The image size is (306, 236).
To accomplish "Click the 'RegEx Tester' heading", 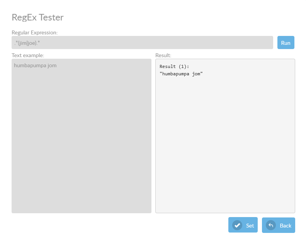I will tap(37, 17).
